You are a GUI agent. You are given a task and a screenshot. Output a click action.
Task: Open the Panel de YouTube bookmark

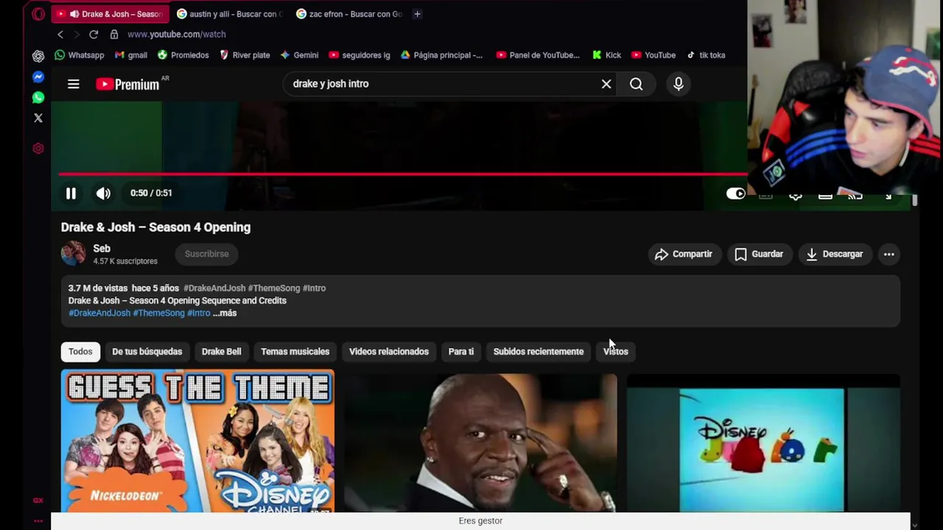(538, 55)
